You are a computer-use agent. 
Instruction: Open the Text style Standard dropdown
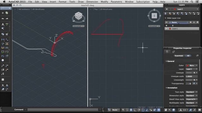pos(192,92)
